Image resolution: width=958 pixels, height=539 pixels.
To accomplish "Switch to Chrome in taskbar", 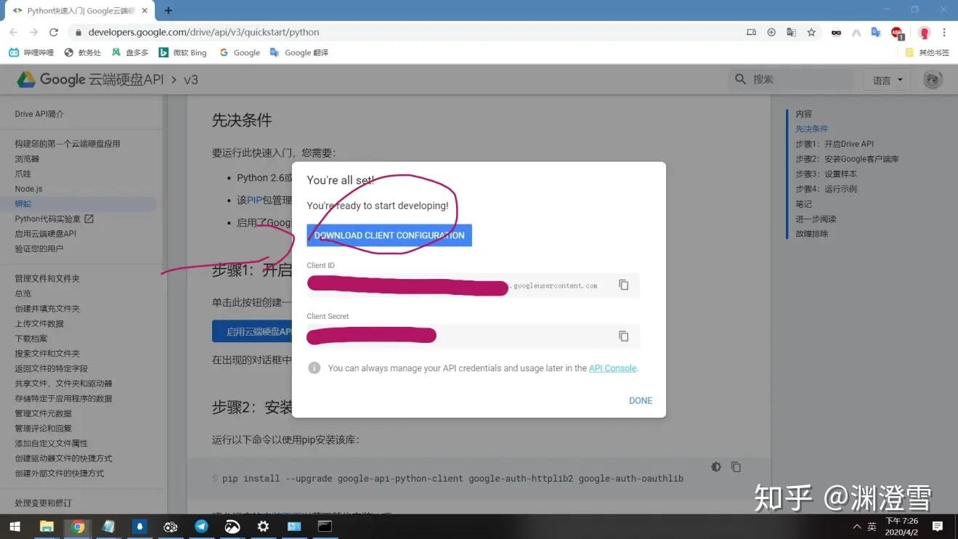I will tap(78, 527).
